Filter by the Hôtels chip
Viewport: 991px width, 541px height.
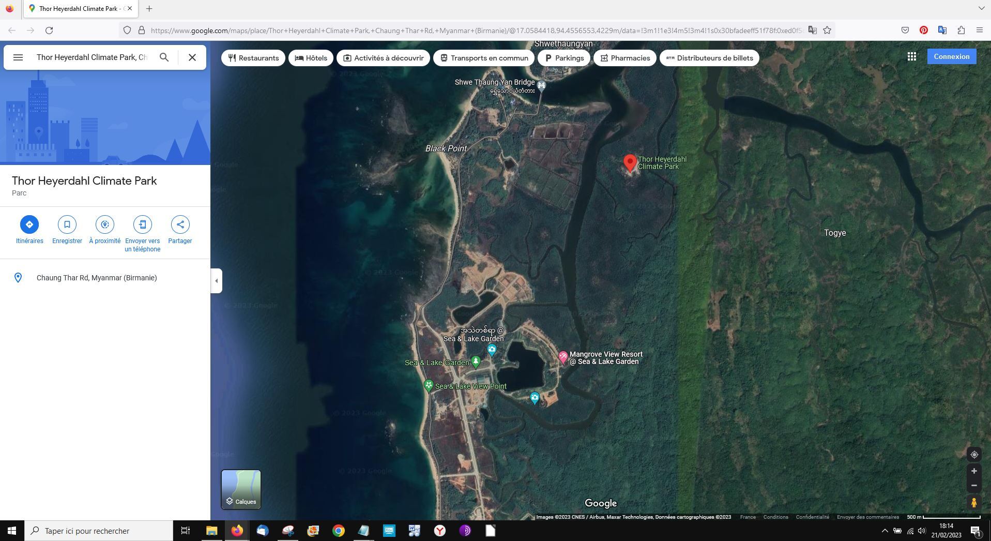coord(311,58)
